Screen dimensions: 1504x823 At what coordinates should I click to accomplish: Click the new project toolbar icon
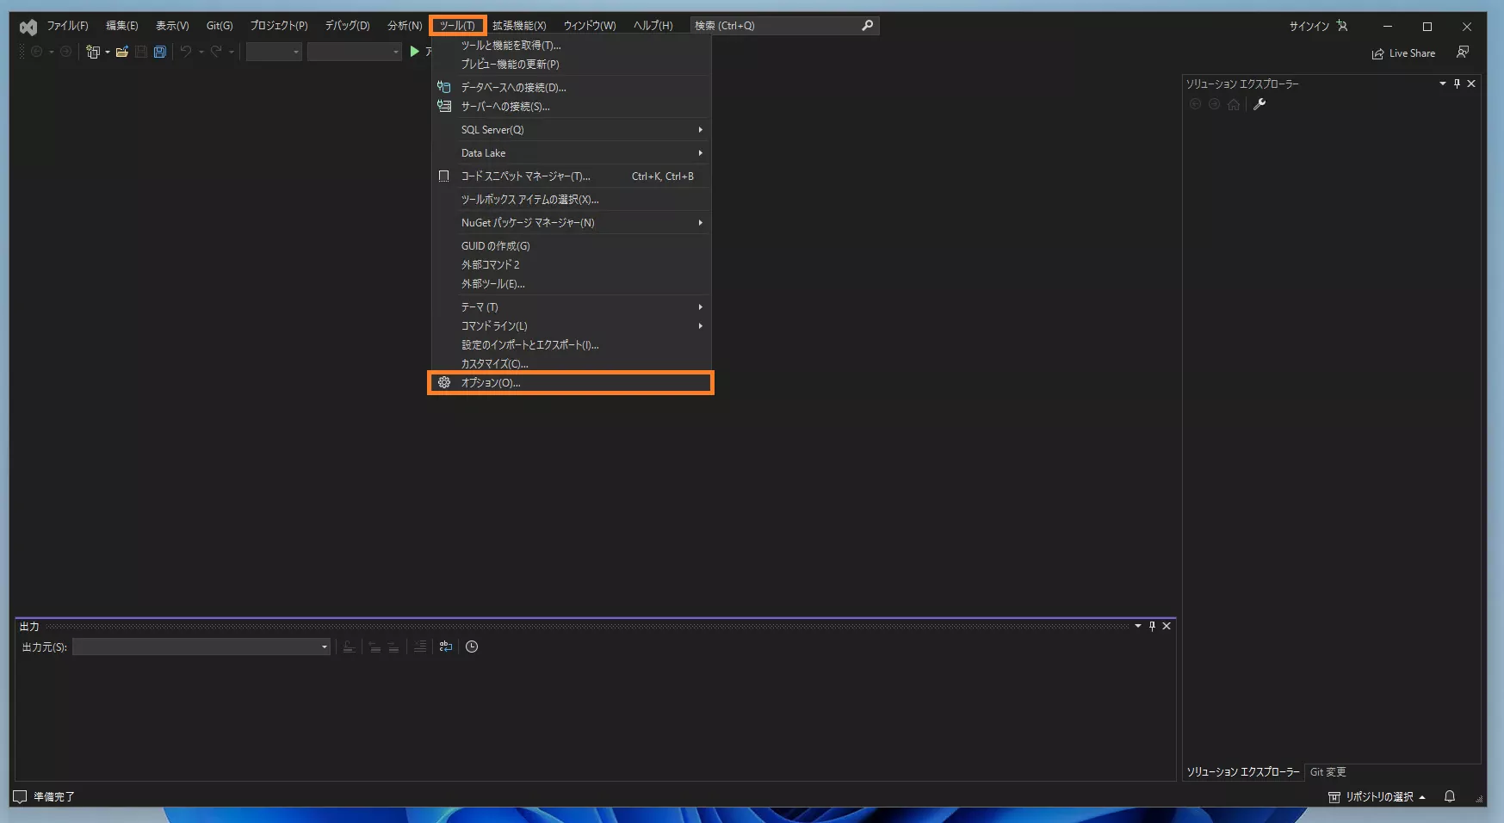(92, 53)
